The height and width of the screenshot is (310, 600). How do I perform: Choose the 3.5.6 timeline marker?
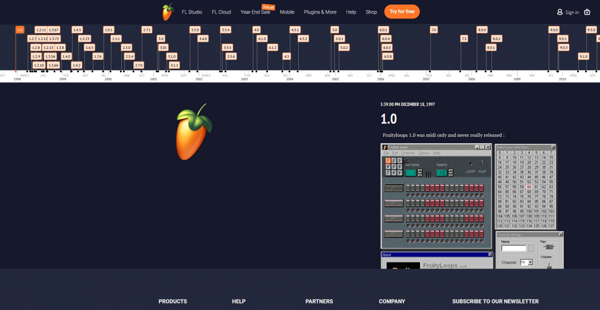[x=230, y=56]
